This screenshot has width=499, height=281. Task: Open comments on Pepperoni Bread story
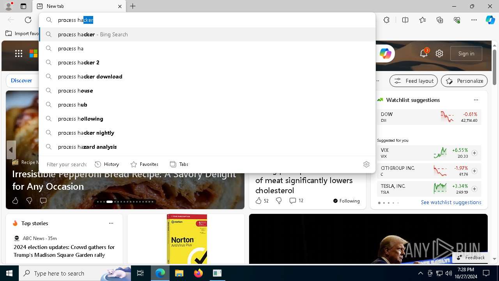[x=43, y=201]
